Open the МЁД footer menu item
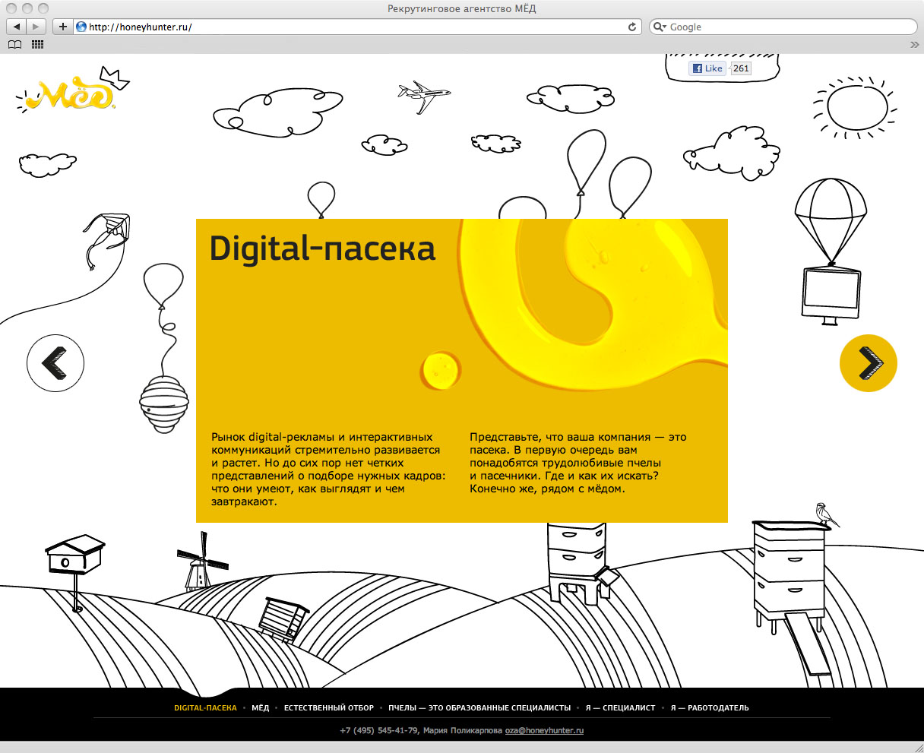 pyautogui.click(x=260, y=707)
